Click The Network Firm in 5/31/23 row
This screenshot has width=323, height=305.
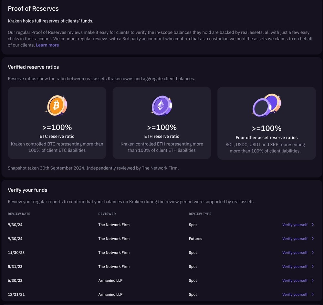(x=114, y=267)
